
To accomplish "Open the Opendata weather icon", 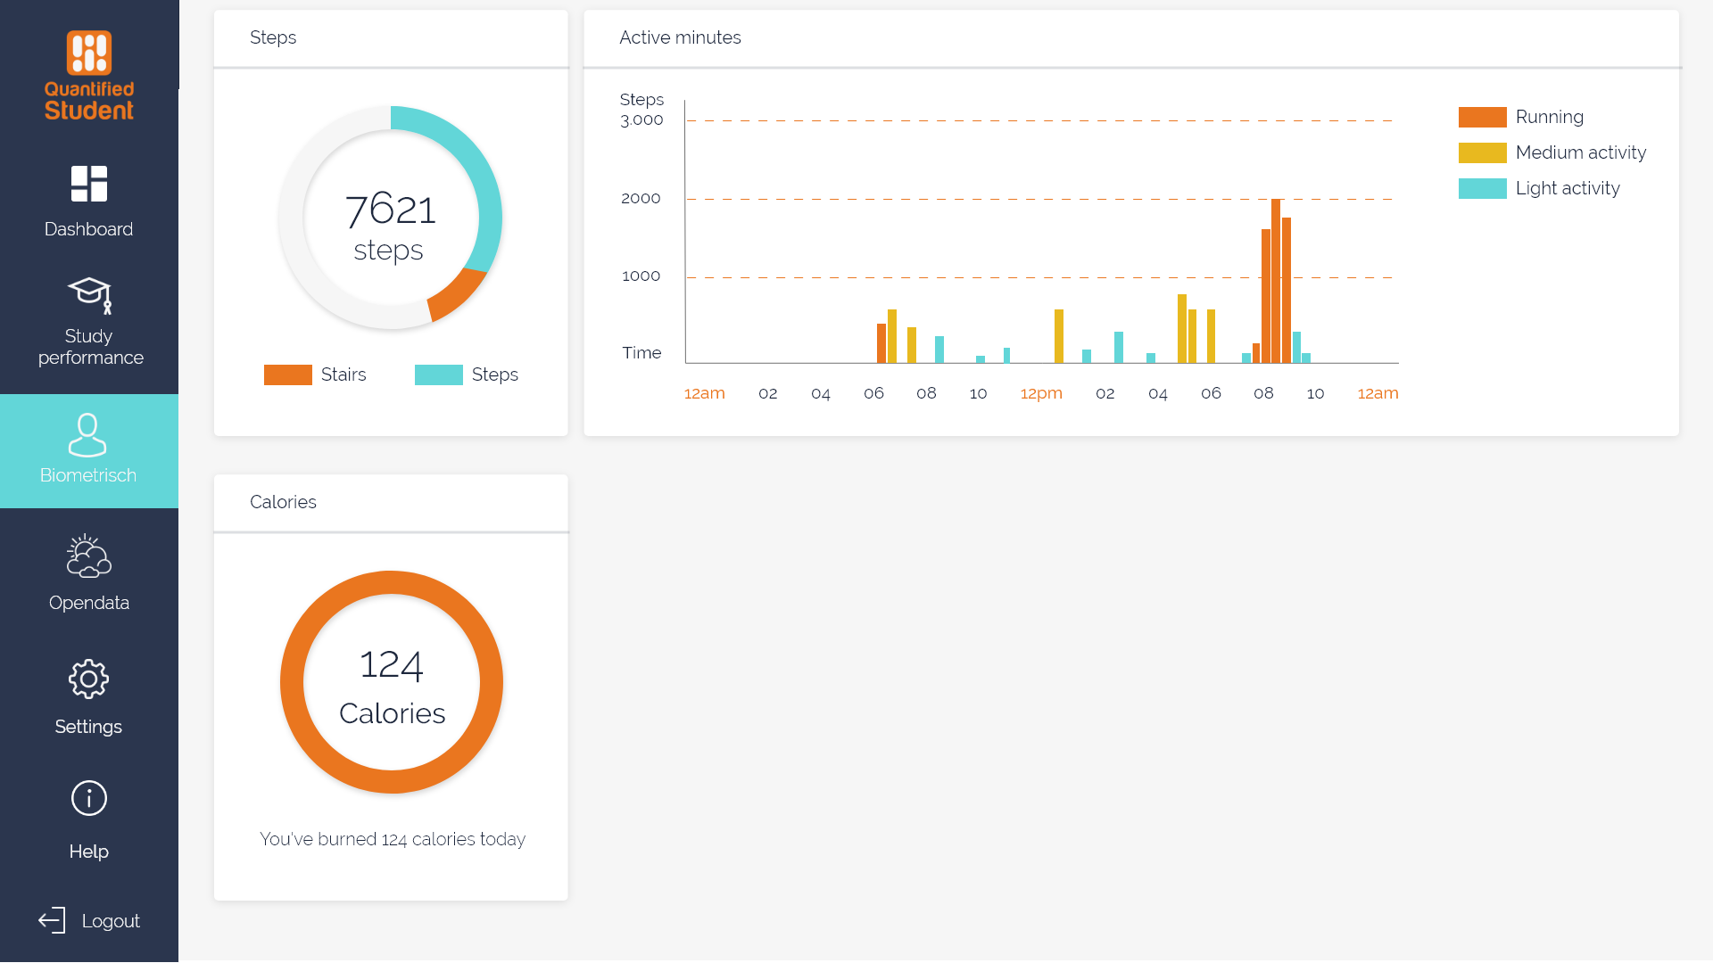I will pos(88,557).
